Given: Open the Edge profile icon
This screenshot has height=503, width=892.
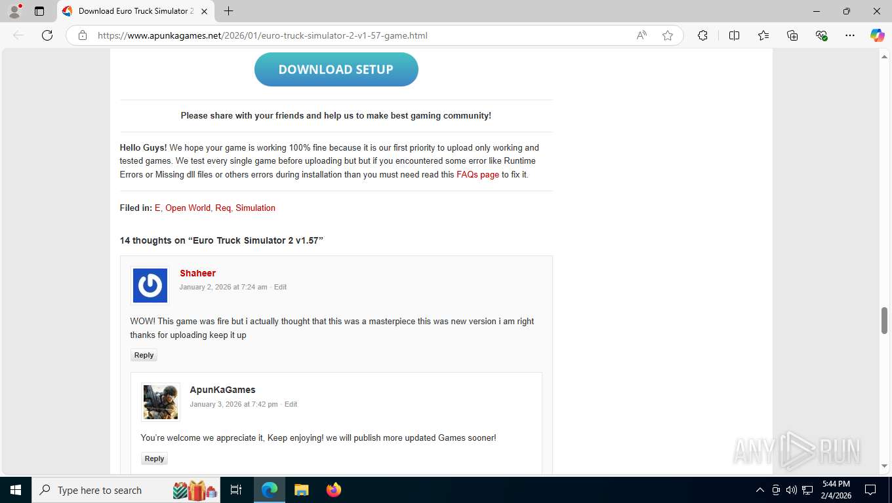Looking at the screenshot, I should tap(14, 11).
